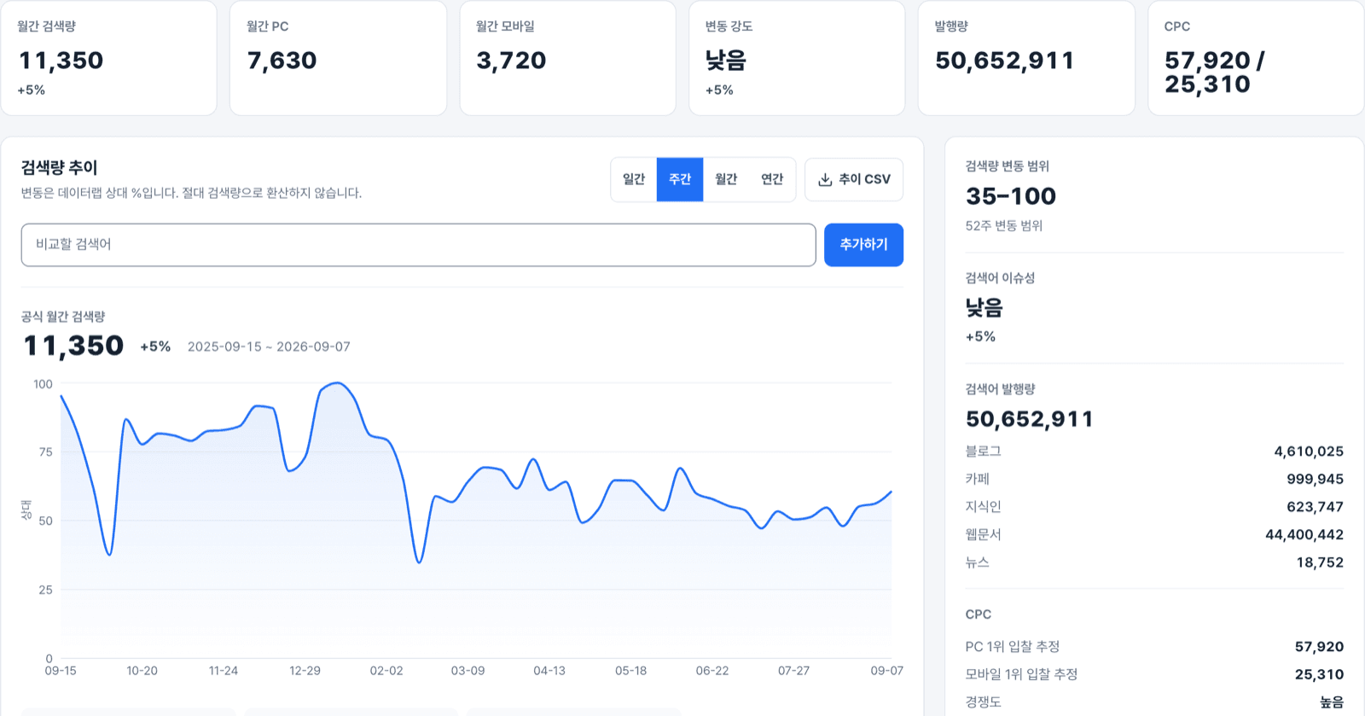Click the 지식인 row value 623,747
The height and width of the screenshot is (716, 1365).
click(x=1315, y=507)
